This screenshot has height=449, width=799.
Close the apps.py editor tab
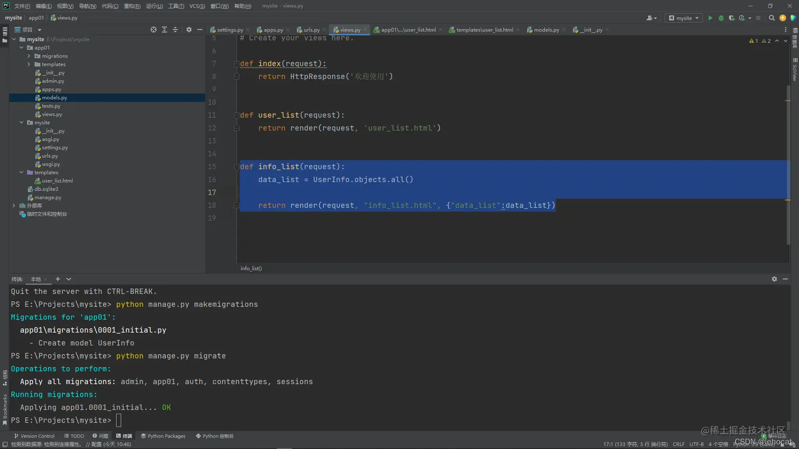[x=287, y=30]
